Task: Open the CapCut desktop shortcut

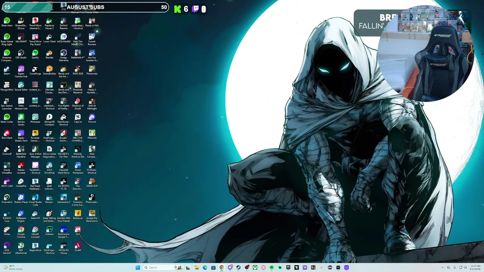Action: [78, 119]
